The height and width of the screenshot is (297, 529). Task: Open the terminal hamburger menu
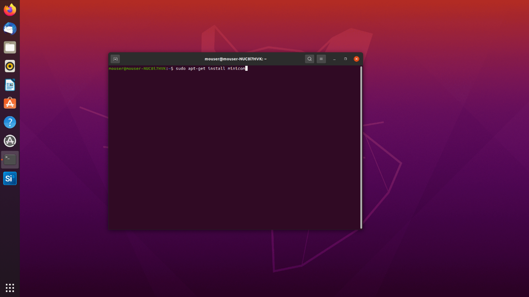coord(321,59)
